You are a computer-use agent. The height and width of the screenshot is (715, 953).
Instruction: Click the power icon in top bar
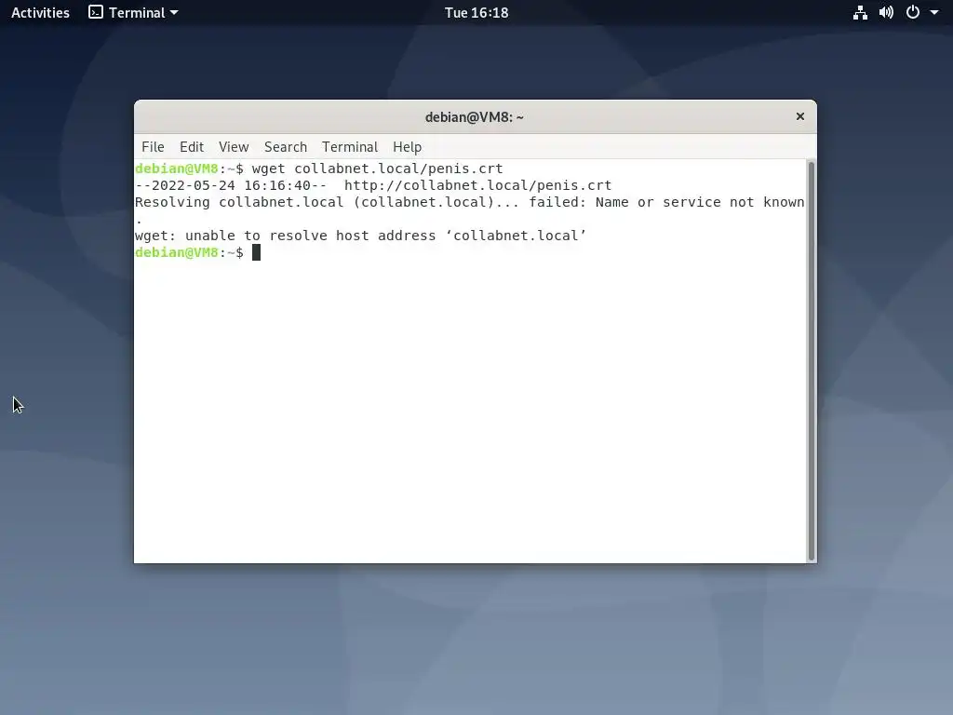[913, 12]
